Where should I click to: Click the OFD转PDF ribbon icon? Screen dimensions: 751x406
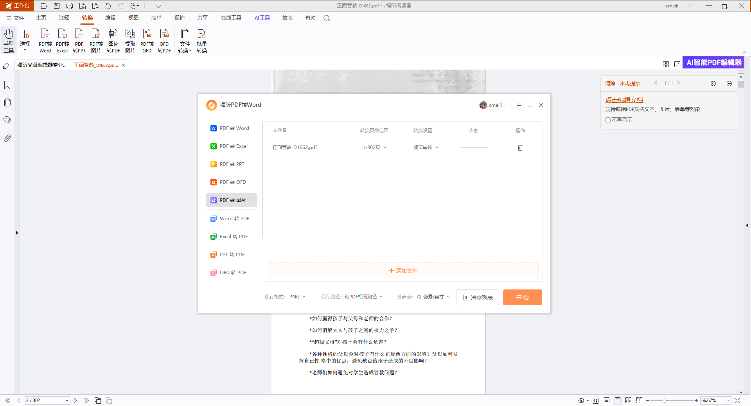[x=164, y=40]
